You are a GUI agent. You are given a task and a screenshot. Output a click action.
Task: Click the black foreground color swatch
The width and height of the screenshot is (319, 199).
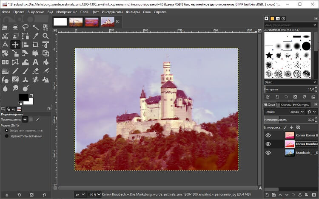(23, 98)
